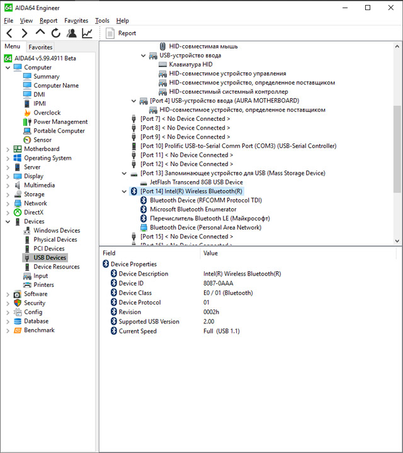403x453 pixels.
Task: Click Bluetooth icon beside Port 14 entry
Action: tap(134, 191)
